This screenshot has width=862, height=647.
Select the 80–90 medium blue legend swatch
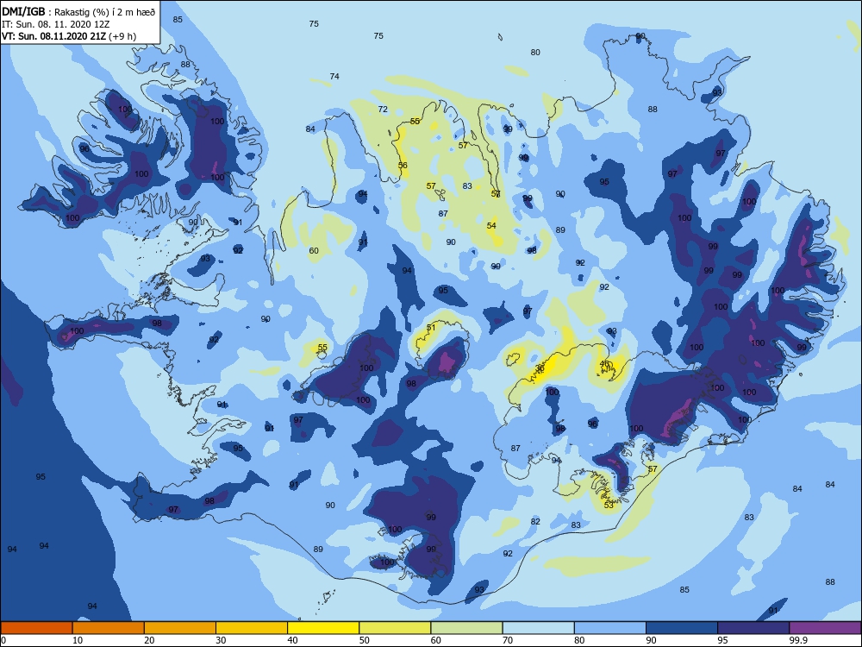point(610,628)
